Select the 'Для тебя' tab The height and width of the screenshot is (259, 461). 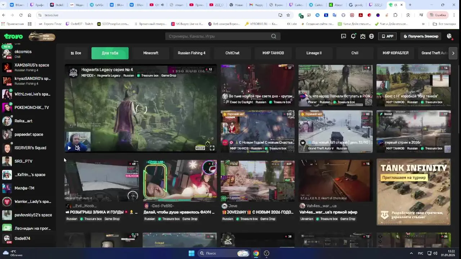coord(110,53)
